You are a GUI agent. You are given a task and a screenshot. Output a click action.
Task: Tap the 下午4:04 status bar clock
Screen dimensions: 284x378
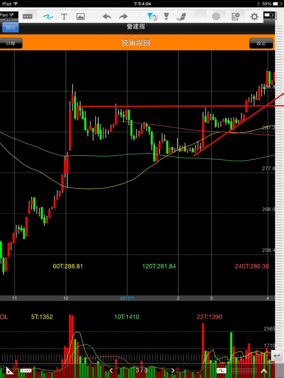[x=142, y=4]
